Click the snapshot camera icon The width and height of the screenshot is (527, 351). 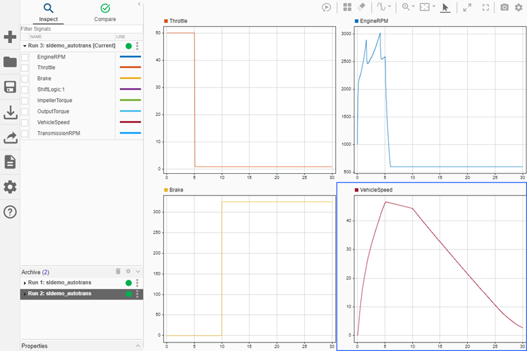(505, 7)
